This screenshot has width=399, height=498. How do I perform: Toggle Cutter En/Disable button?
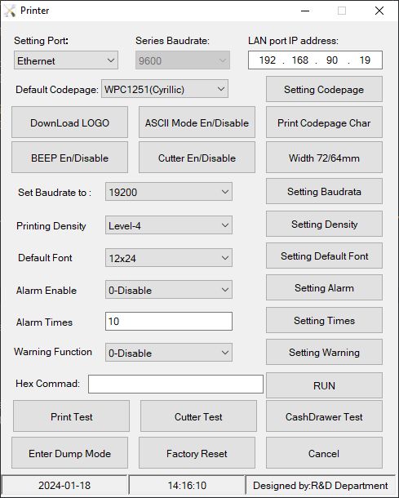click(197, 158)
